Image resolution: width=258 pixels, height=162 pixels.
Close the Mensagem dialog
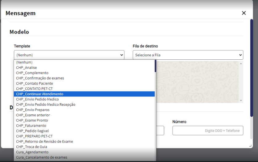click(244, 13)
